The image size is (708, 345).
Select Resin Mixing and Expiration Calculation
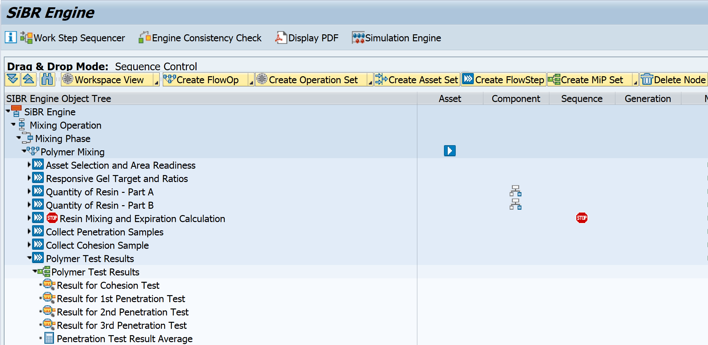coord(142,219)
